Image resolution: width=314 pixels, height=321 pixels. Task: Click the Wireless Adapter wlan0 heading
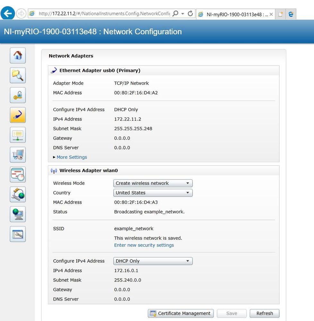pos(89,171)
